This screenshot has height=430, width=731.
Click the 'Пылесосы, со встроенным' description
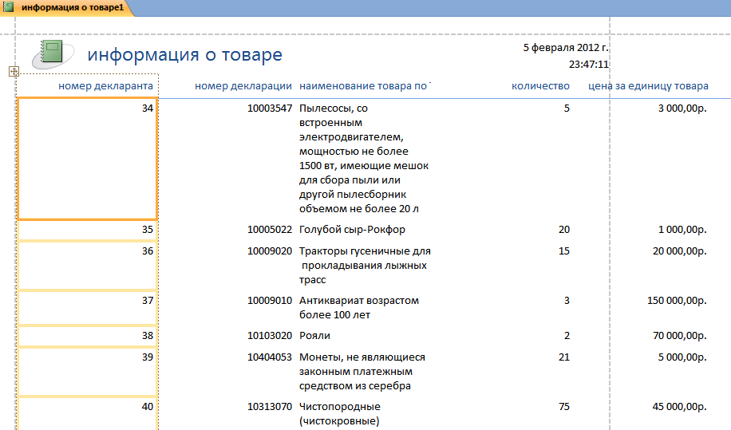point(364,159)
